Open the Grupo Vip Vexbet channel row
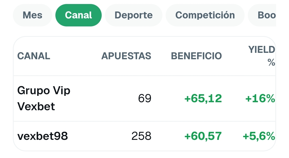289x158 pixels. coord(144,98)
